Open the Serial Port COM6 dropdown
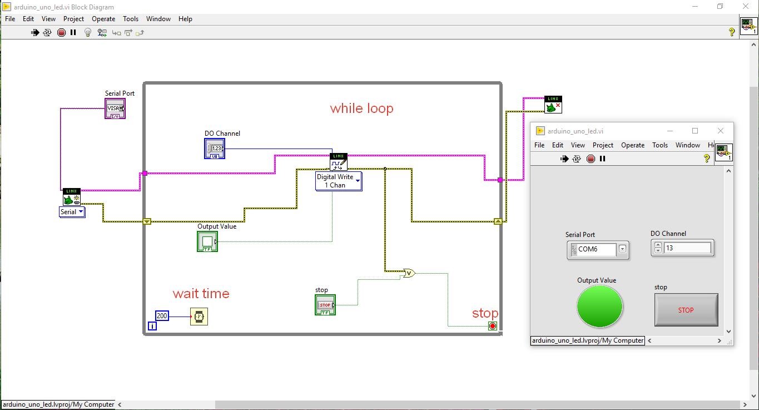The image size is (759, 410). 622,249
